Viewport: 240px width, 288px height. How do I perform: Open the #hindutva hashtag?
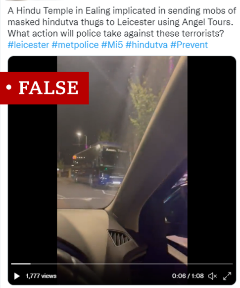point(146,45)
